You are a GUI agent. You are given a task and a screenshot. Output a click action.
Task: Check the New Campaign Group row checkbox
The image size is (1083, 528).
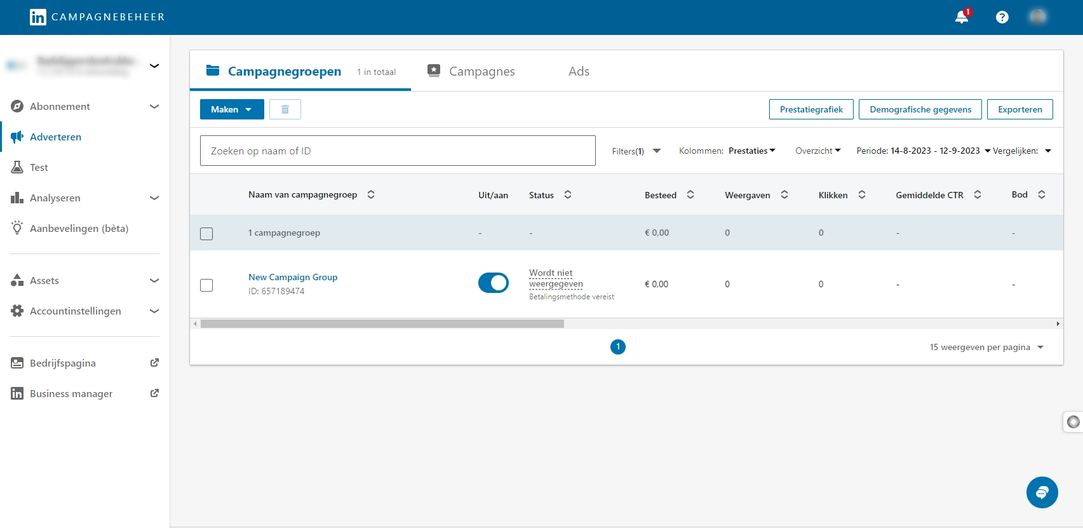(x=206, y=285)
